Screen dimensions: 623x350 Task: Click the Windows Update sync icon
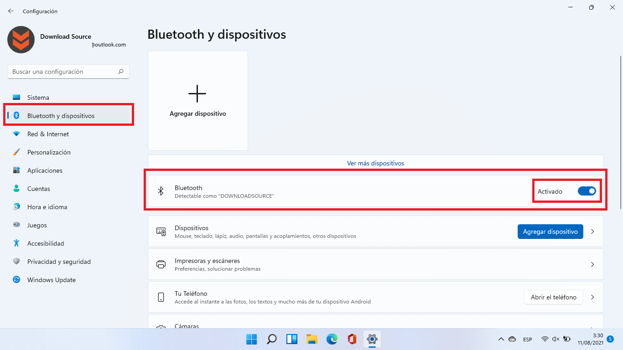pyautogui.click(x=16, y=280)
